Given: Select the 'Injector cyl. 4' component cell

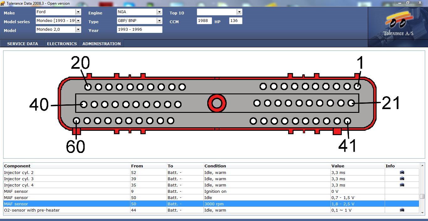Looking at the screenshot, I should click(67, 185).
